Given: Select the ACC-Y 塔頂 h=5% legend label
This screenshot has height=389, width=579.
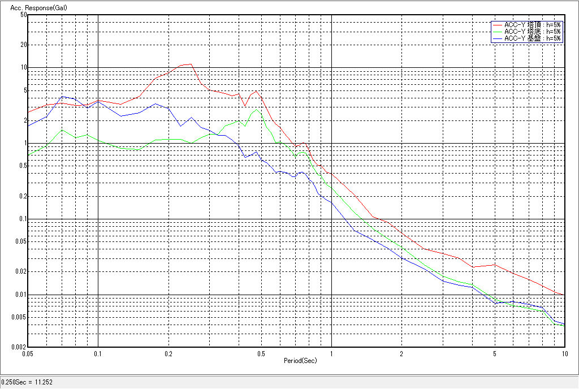Looking at the screenshot, I should click(532, 25).
